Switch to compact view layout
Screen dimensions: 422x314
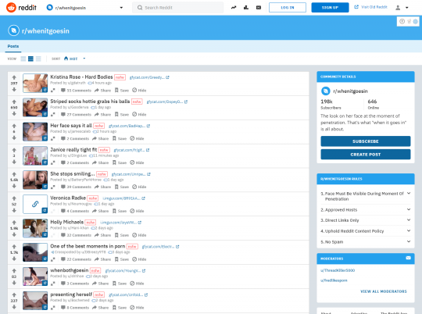38,59
